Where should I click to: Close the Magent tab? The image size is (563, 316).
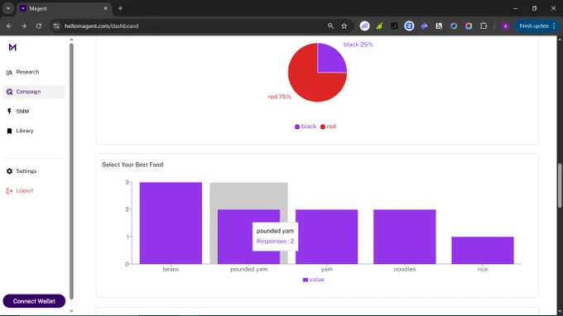[105, 8]
